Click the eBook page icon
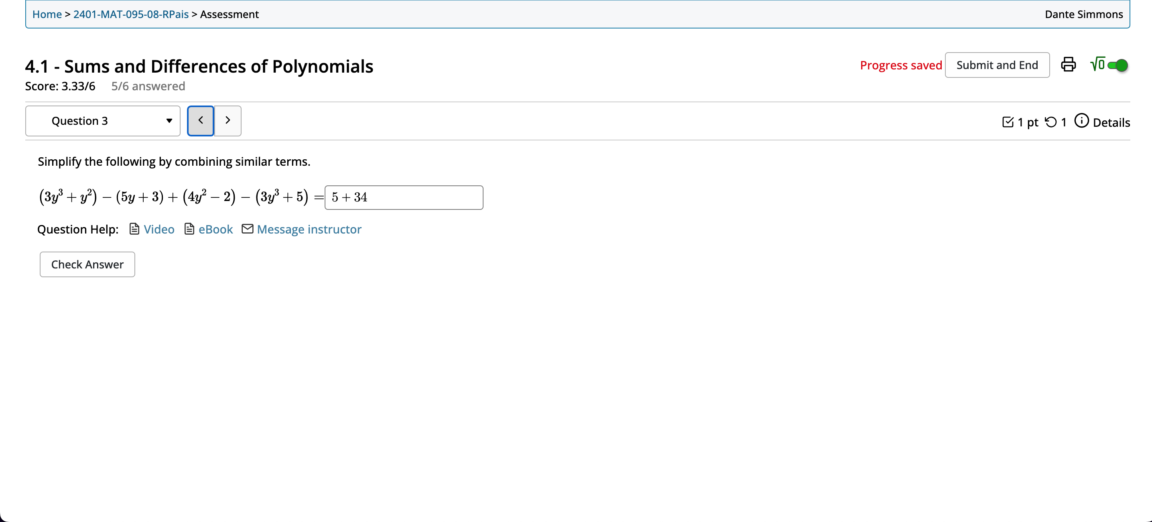This screenshot has width=1152, height=522. 189,229
